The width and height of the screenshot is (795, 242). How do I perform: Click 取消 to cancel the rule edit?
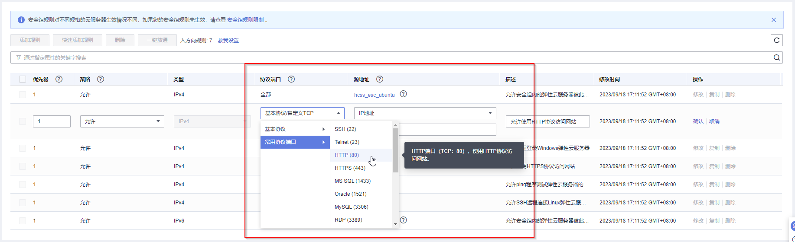(714, 121)
